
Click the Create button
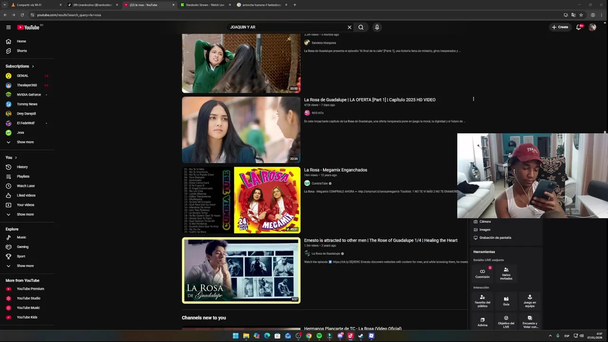pyautogui.click(x=560, y=27)
